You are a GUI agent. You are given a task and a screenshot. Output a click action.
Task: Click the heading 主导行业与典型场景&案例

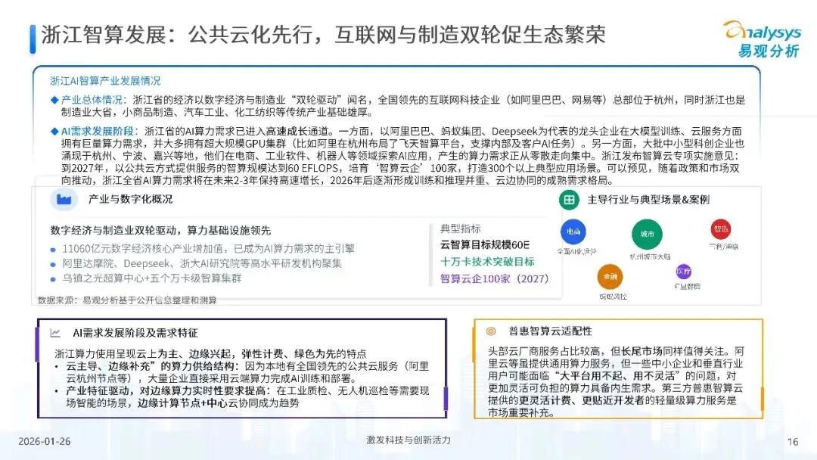click(648, 200)
